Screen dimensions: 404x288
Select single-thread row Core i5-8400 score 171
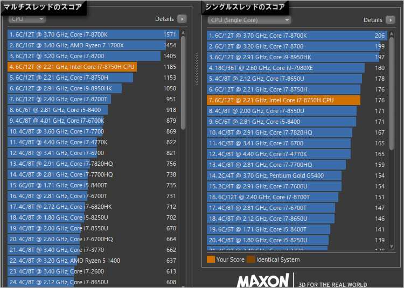click(297, 122)
